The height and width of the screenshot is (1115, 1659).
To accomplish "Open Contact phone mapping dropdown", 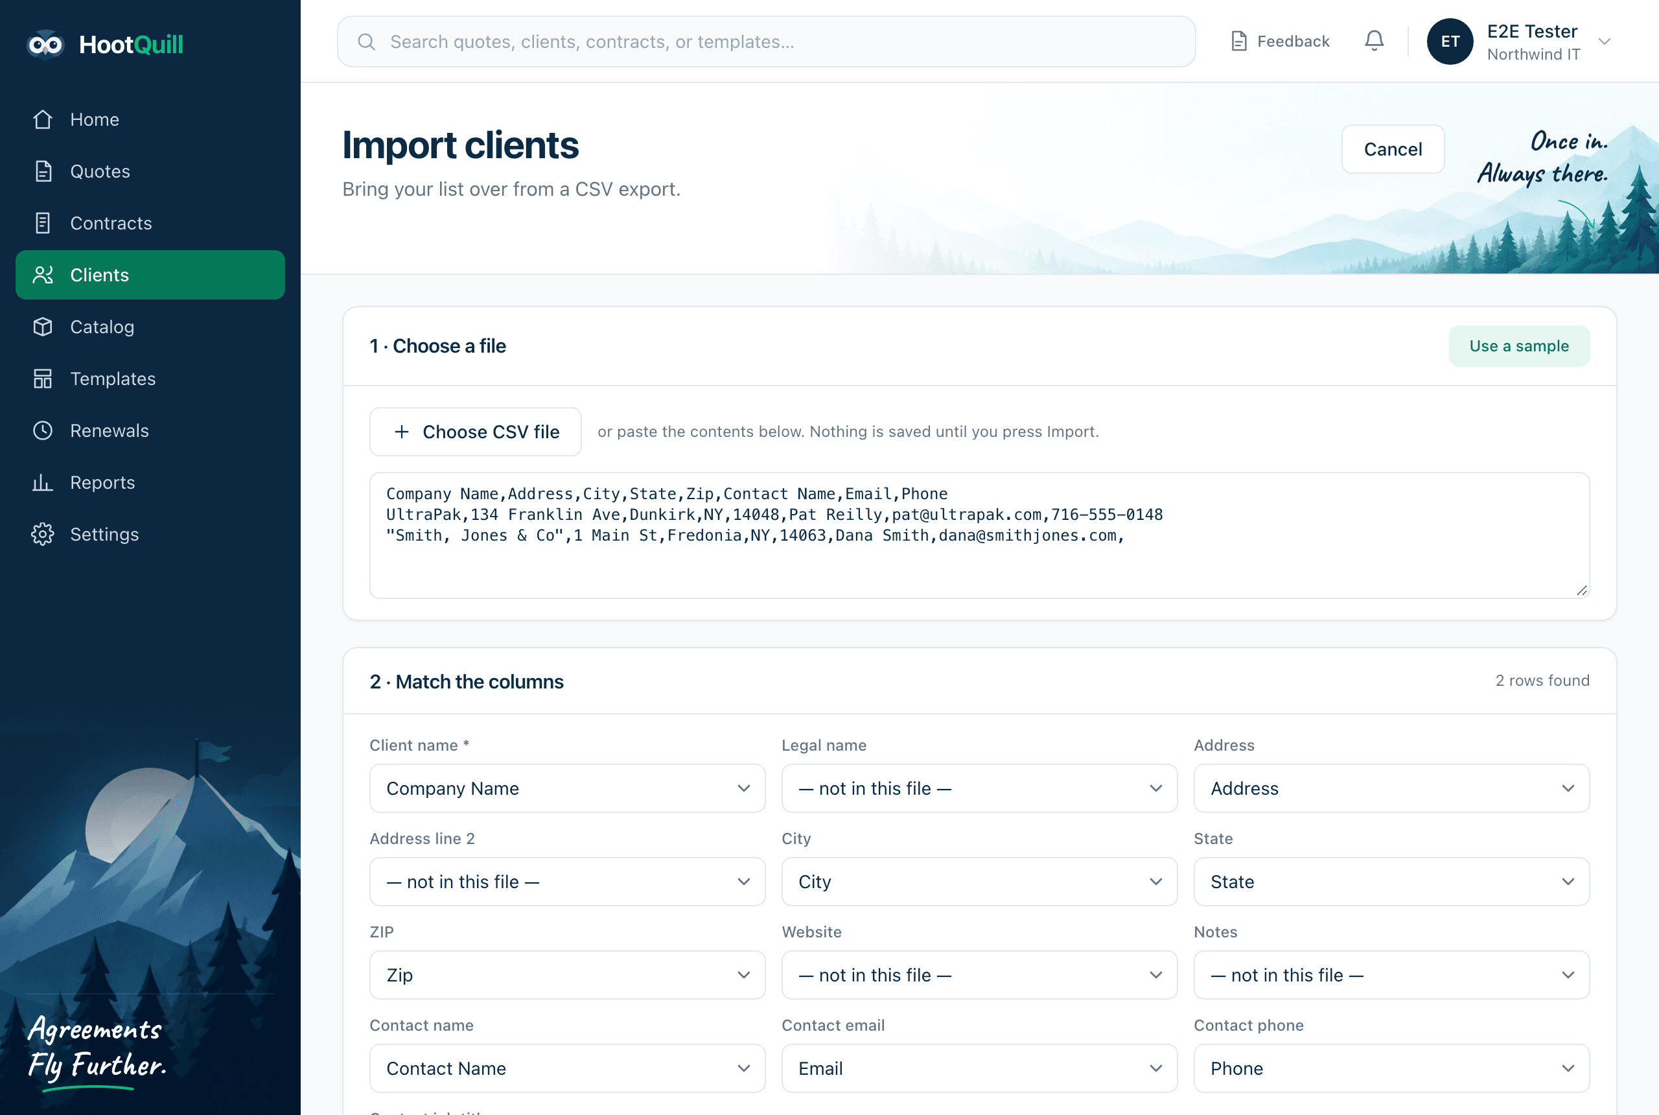I will 1391,1069.
